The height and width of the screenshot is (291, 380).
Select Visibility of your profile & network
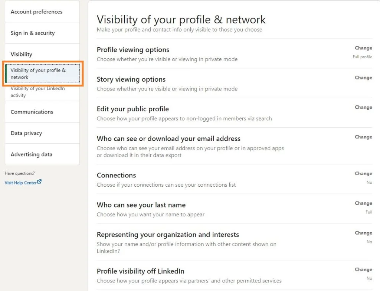click(x=38, y=73)
